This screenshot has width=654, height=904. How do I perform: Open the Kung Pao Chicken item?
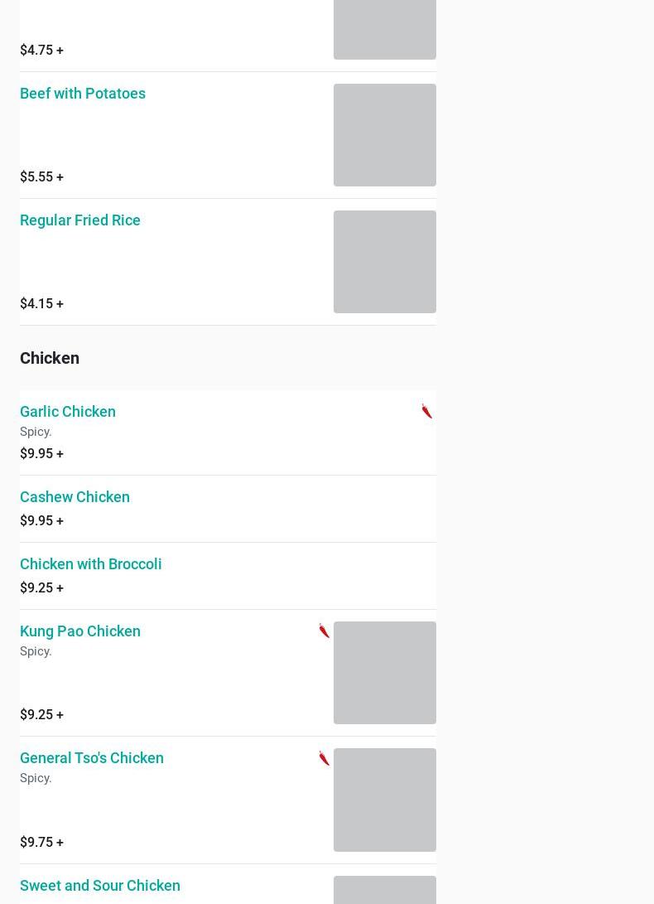(80, 631)
